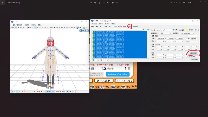Switch to the Joint tab
The height and width of the screenshot is (117, 208).
pos(129,26)
